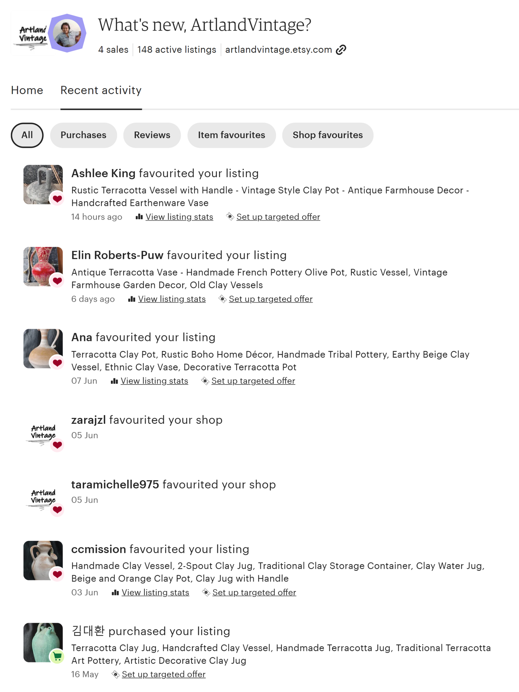Click heart badge on Ashlee King's favourite
This screenshot has width=519, height=692.
57,199
